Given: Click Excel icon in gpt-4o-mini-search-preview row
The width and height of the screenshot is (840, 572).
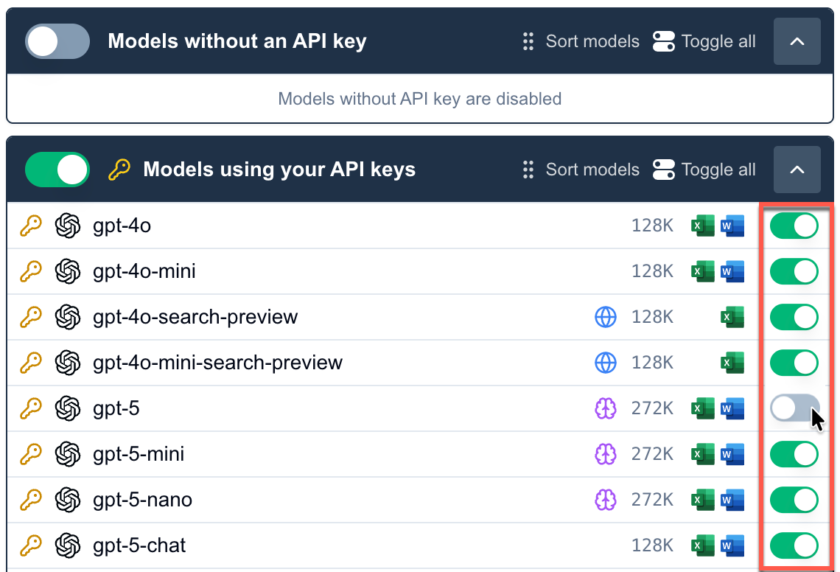Looking at the screenshot, I should [732, 363].
